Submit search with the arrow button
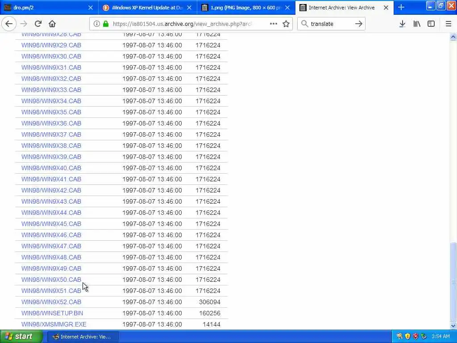The width and height of the screenshot is (457, 343). [x=358, y=24]
